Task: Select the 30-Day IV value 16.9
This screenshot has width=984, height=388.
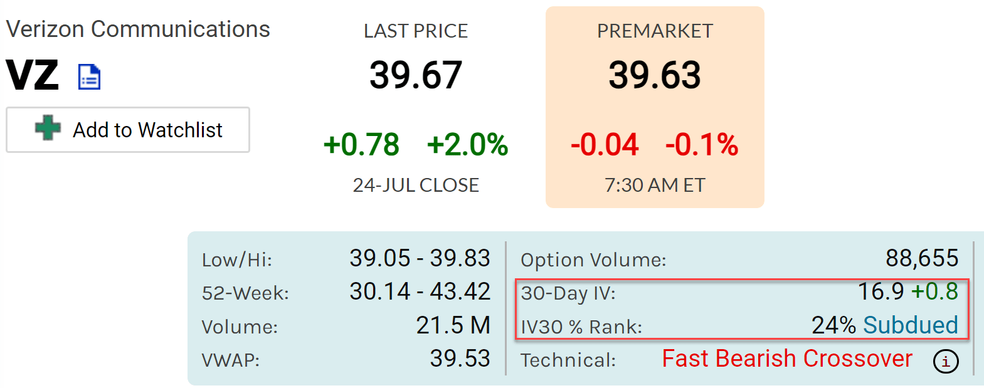Action: point(881,291)
